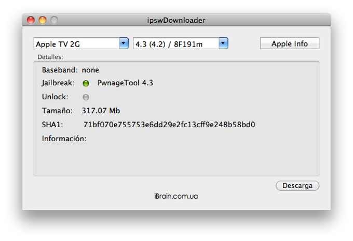Screen dimensions: 353x241
Task: Open the iBrain.com.ua link
Action: [x=176, y=196]
